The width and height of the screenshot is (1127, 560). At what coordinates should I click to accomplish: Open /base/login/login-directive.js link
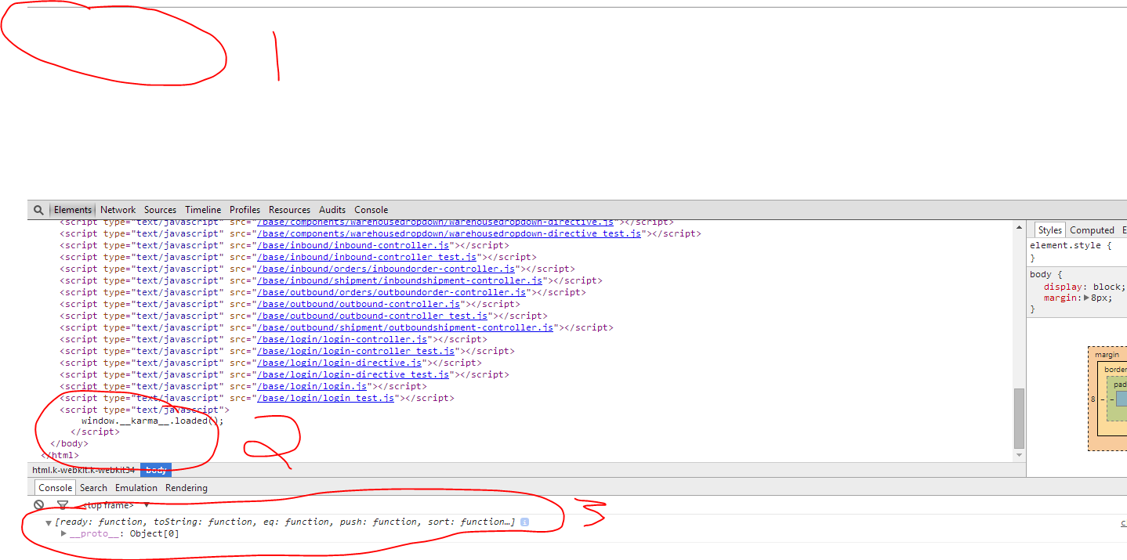pos(339,363)
